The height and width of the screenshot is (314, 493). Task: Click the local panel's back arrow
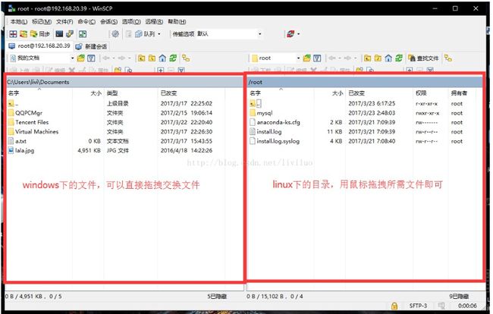coord(106,58)
